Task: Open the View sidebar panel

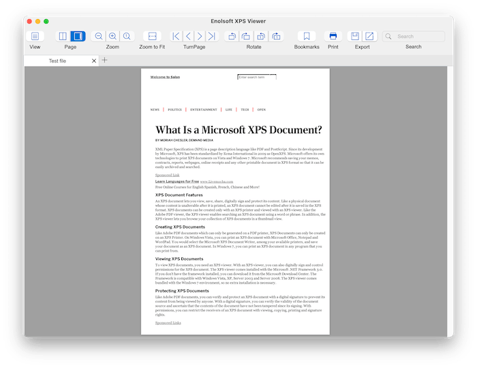Action: tap(35, 36)
